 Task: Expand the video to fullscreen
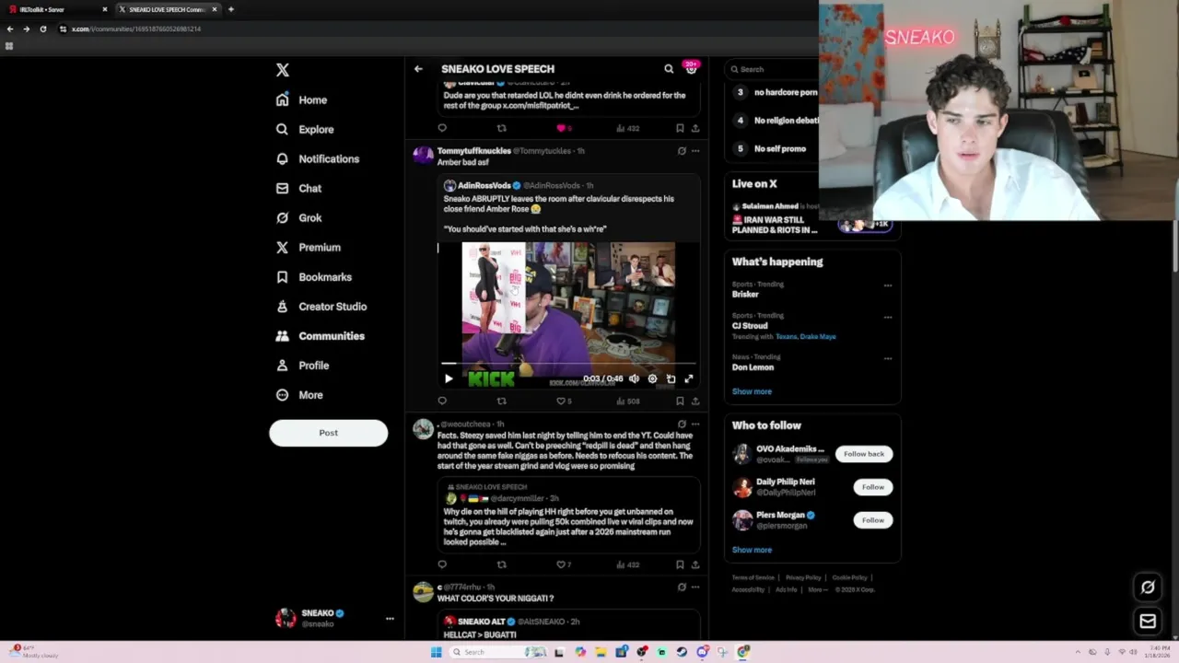[x=688, y=378]
